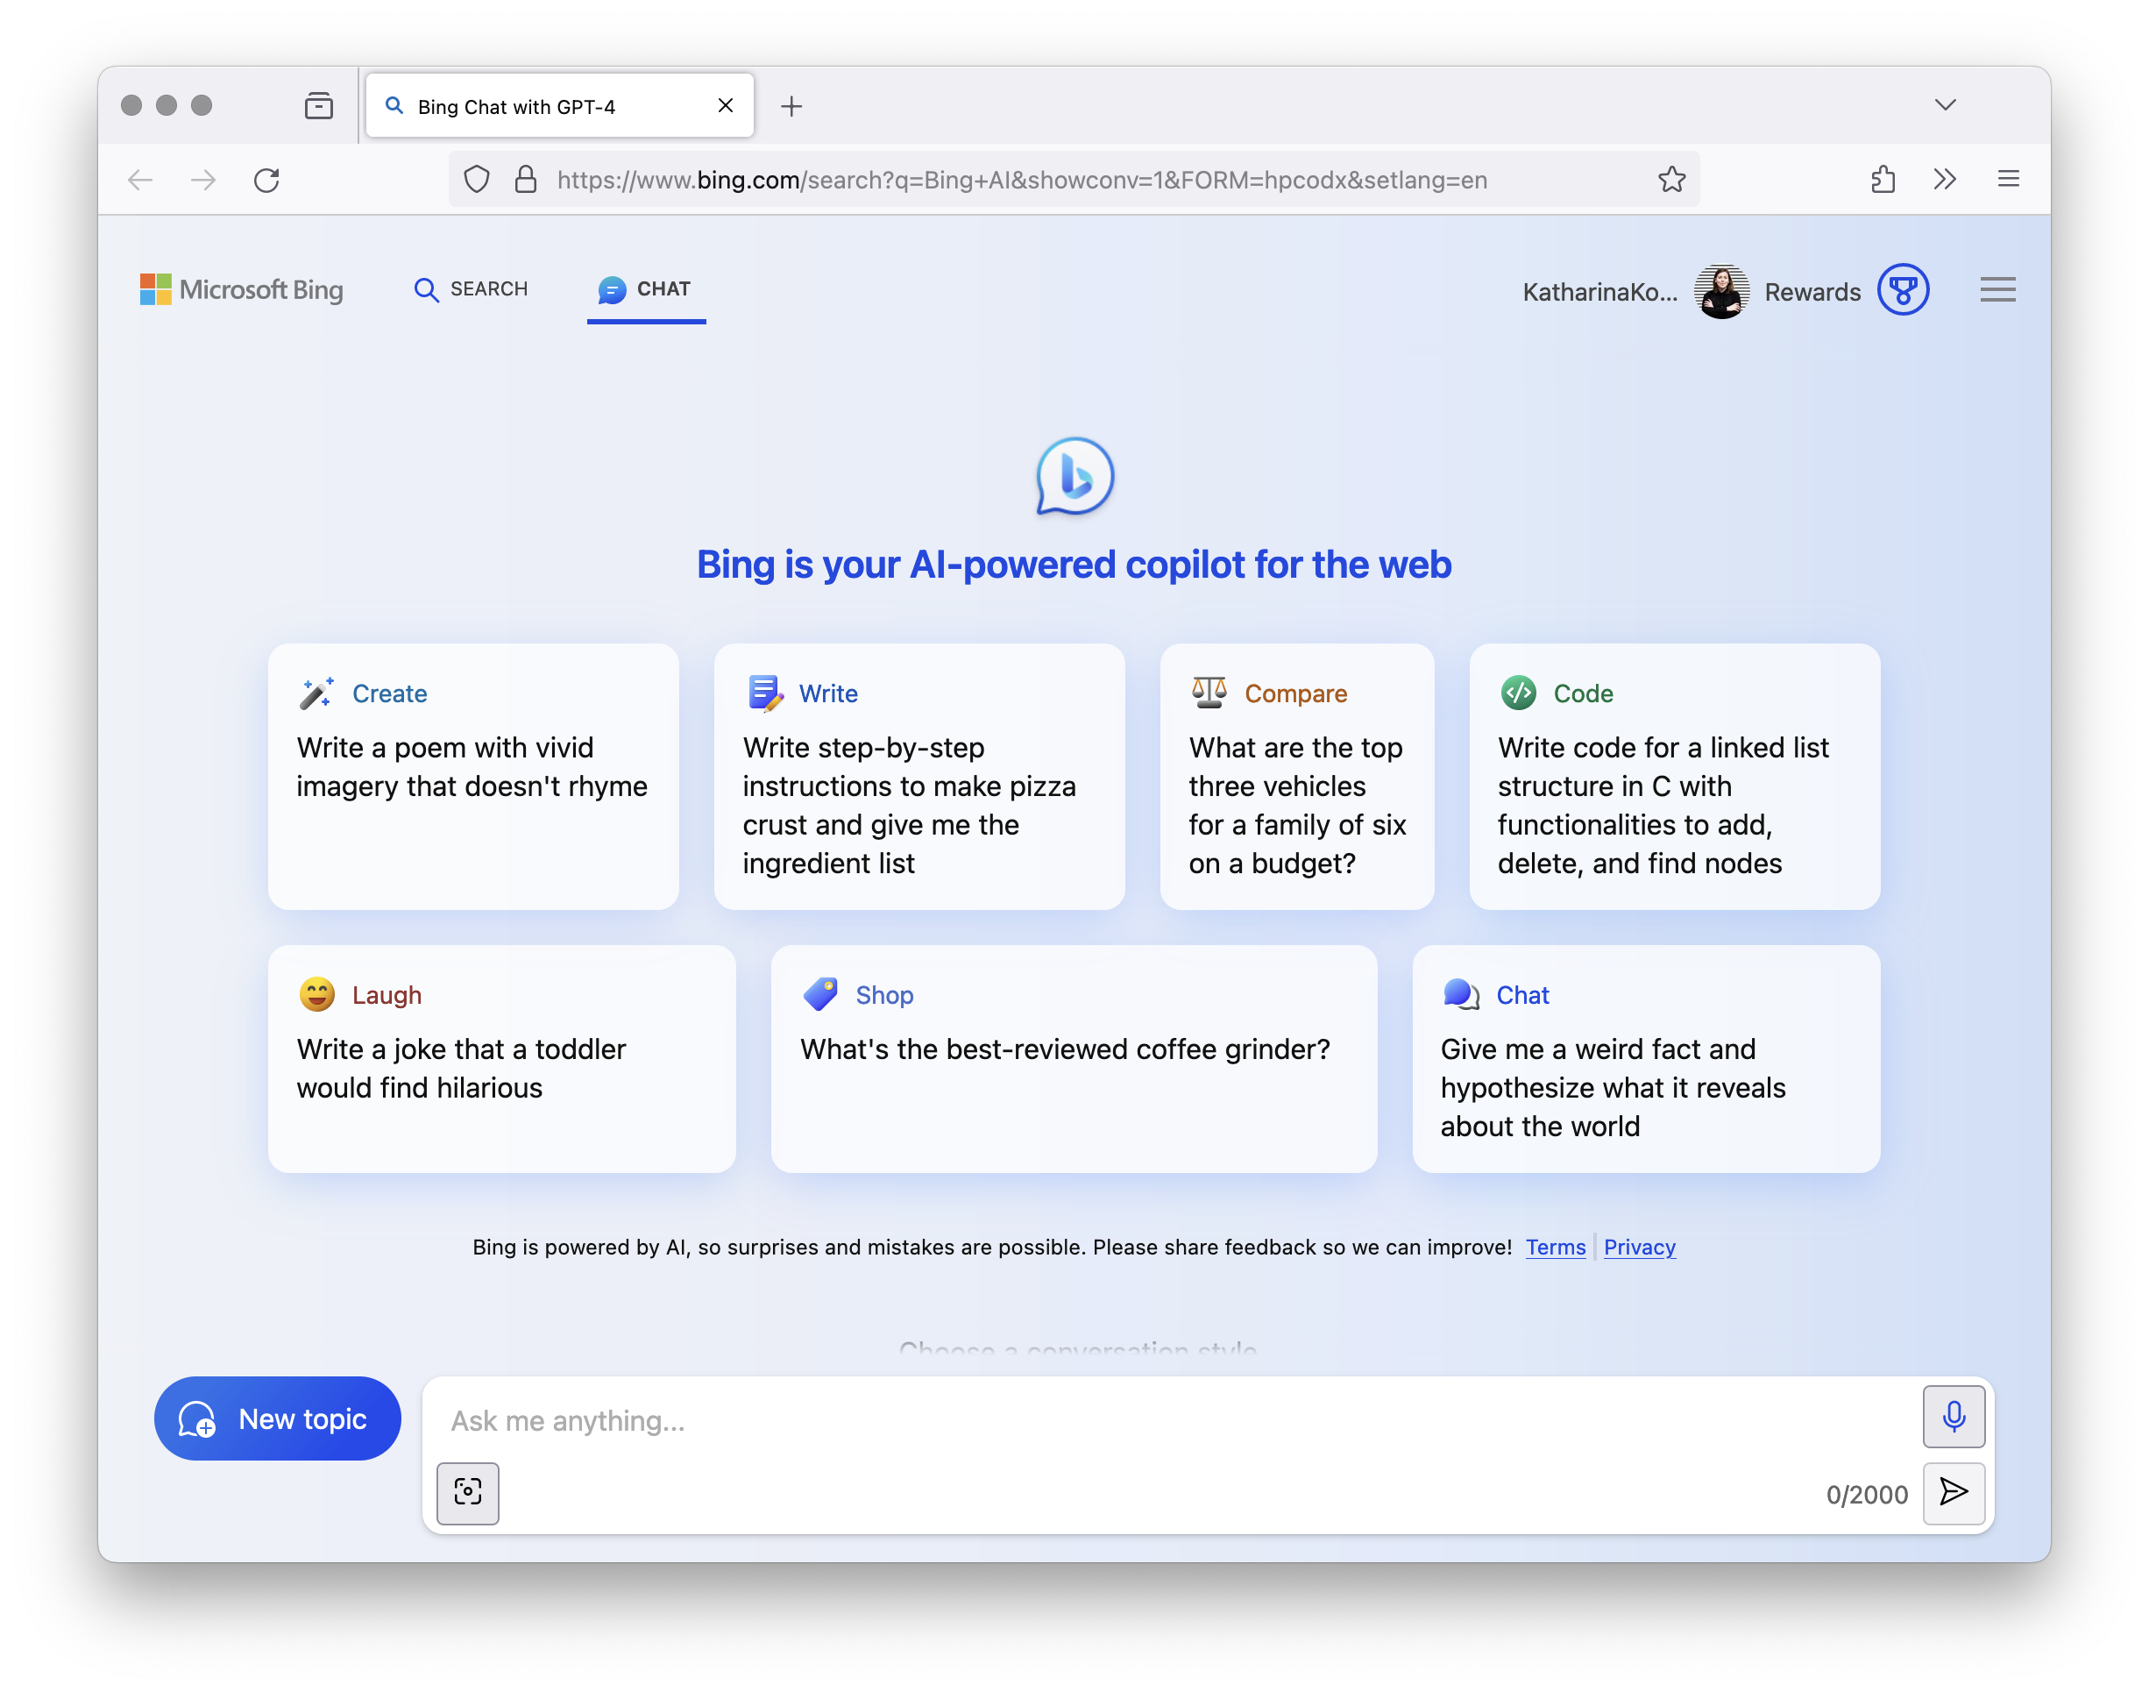Bookmark page with the star icon
This screenshot has width=2149, height=1692.
tap(1671, 180)
